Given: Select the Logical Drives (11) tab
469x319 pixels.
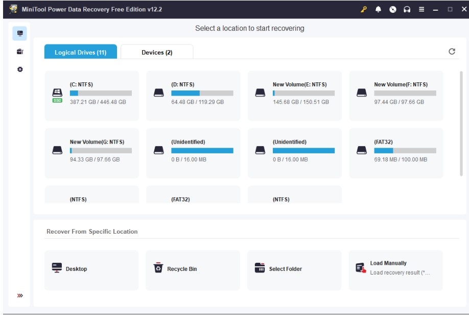Looking at the screenshot, I should (81, 52).
